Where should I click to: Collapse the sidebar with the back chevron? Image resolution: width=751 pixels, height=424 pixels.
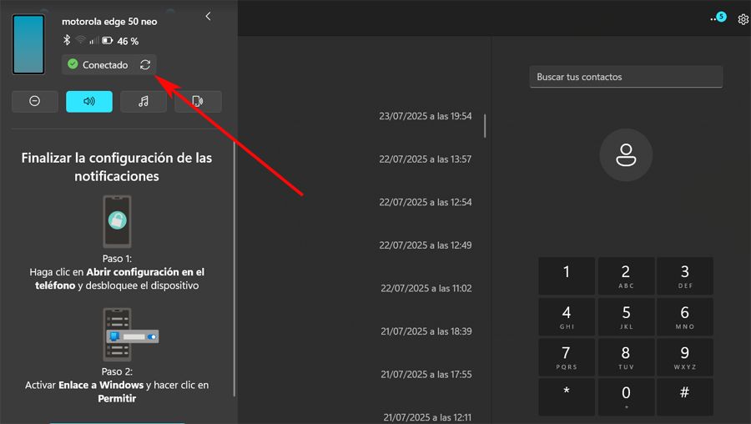[208, 17]
